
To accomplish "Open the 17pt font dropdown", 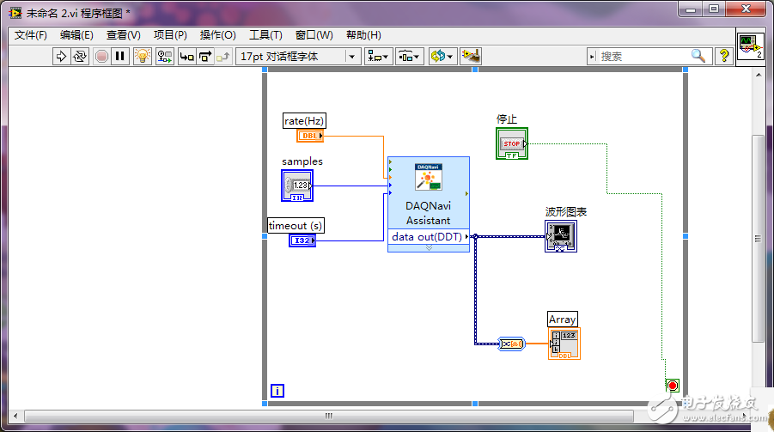I will coord(298,57).
